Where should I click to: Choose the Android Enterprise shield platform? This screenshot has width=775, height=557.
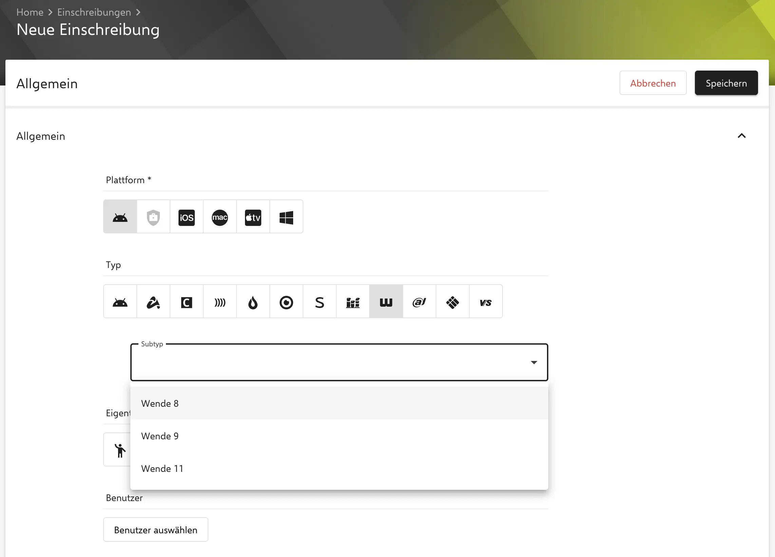coord(153,217)
